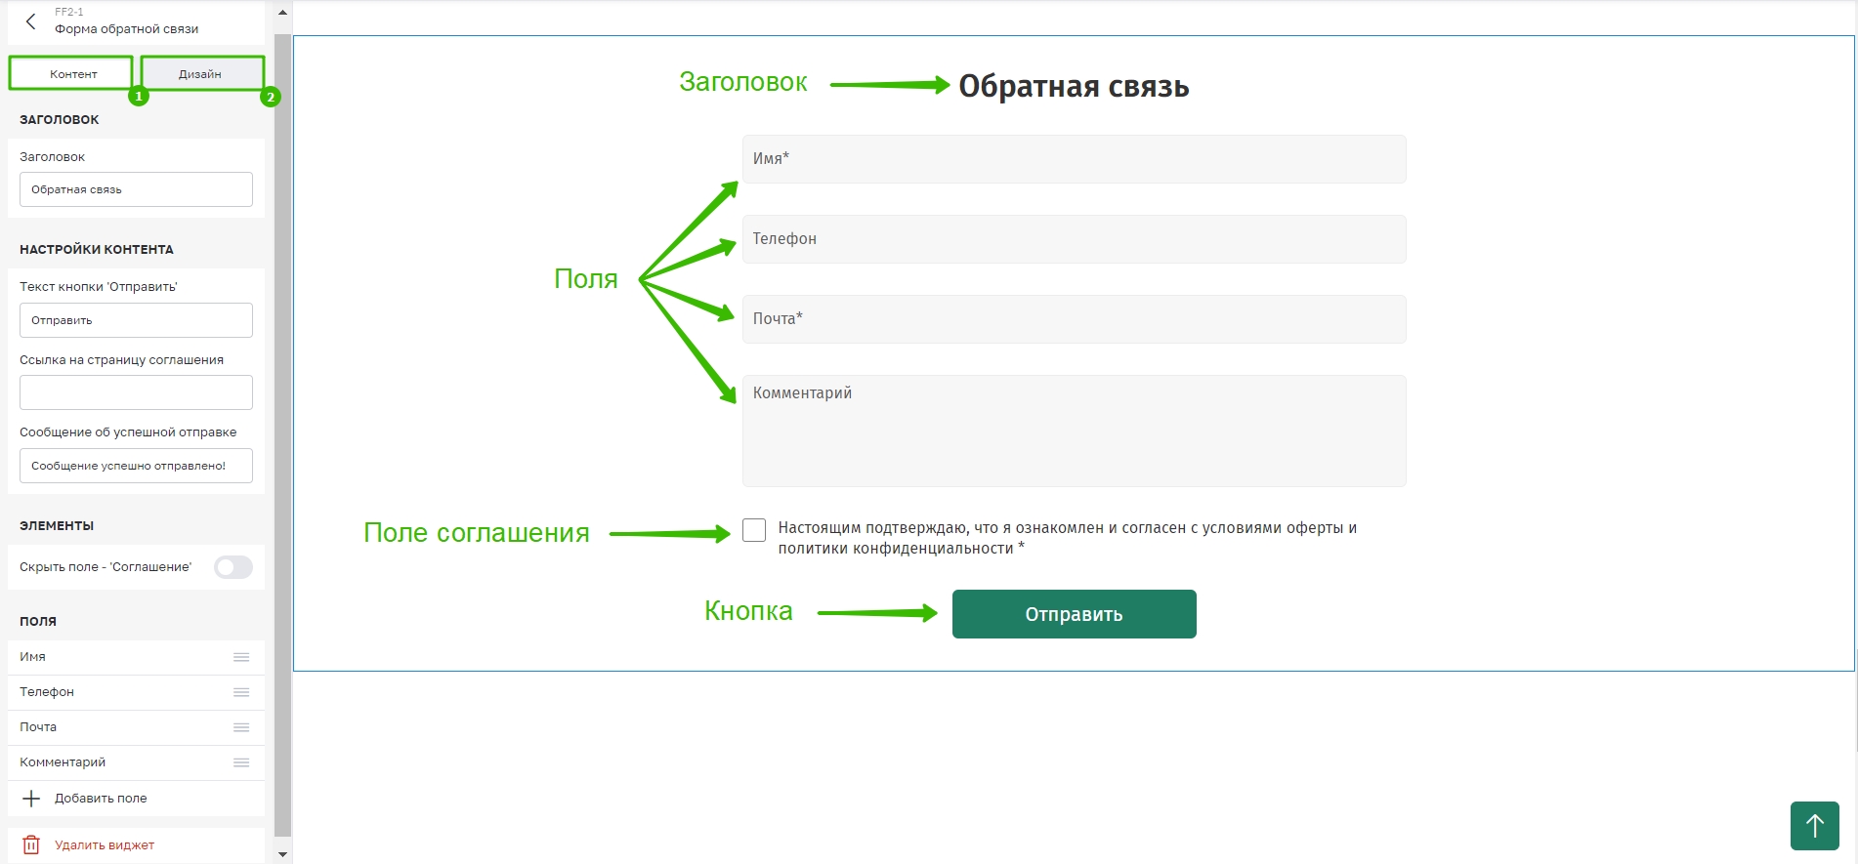
Task: Toggle the 'Скрыть поле - Соглашение' switch
Action: tap(233, 567)
